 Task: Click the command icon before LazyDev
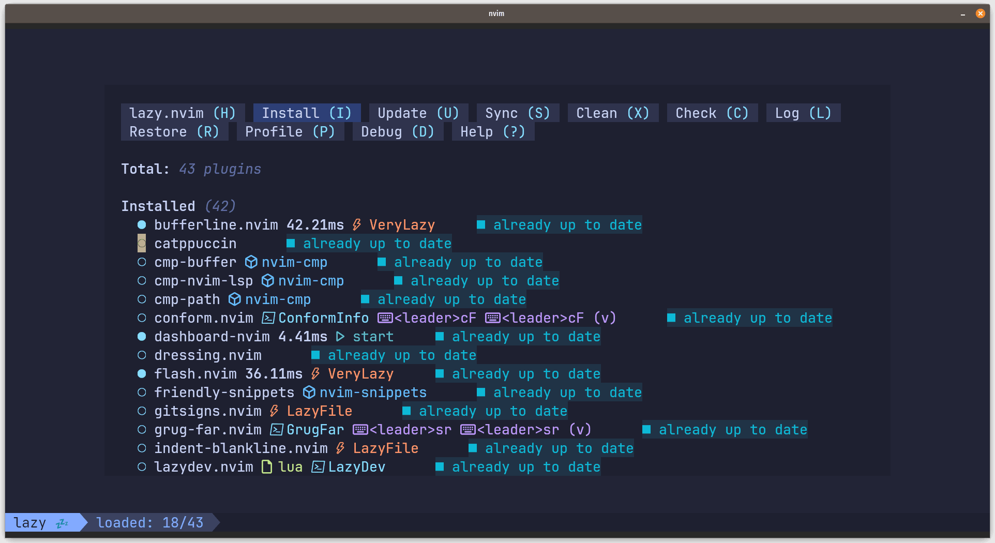(x=318, y=467)
